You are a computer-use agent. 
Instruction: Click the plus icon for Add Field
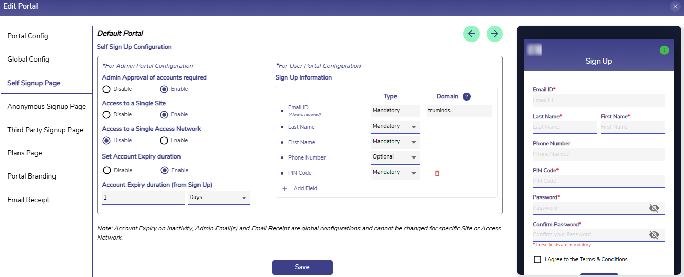(x=285, y=189)
